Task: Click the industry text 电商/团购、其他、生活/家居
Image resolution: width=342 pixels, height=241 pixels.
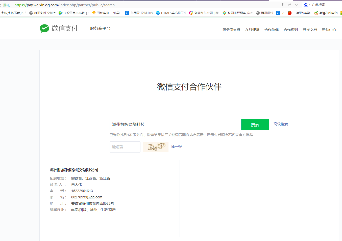Action: (93, 210)
